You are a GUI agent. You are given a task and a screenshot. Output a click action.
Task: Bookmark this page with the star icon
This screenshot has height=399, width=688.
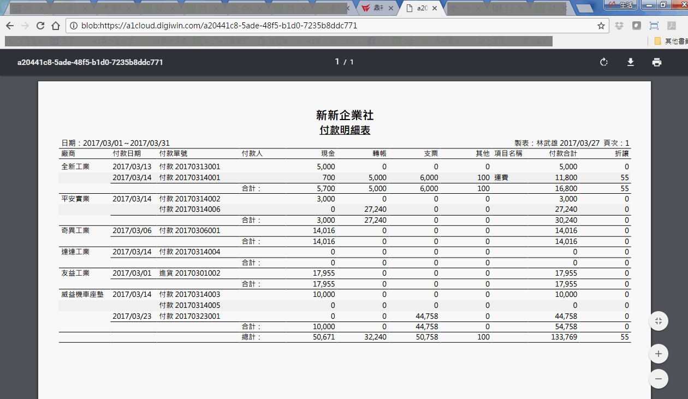click(601, 26)
